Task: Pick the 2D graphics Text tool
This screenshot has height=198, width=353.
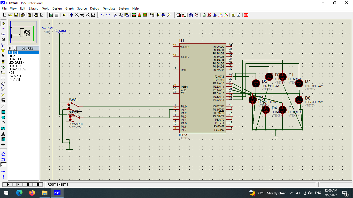Action: point(3,134)
